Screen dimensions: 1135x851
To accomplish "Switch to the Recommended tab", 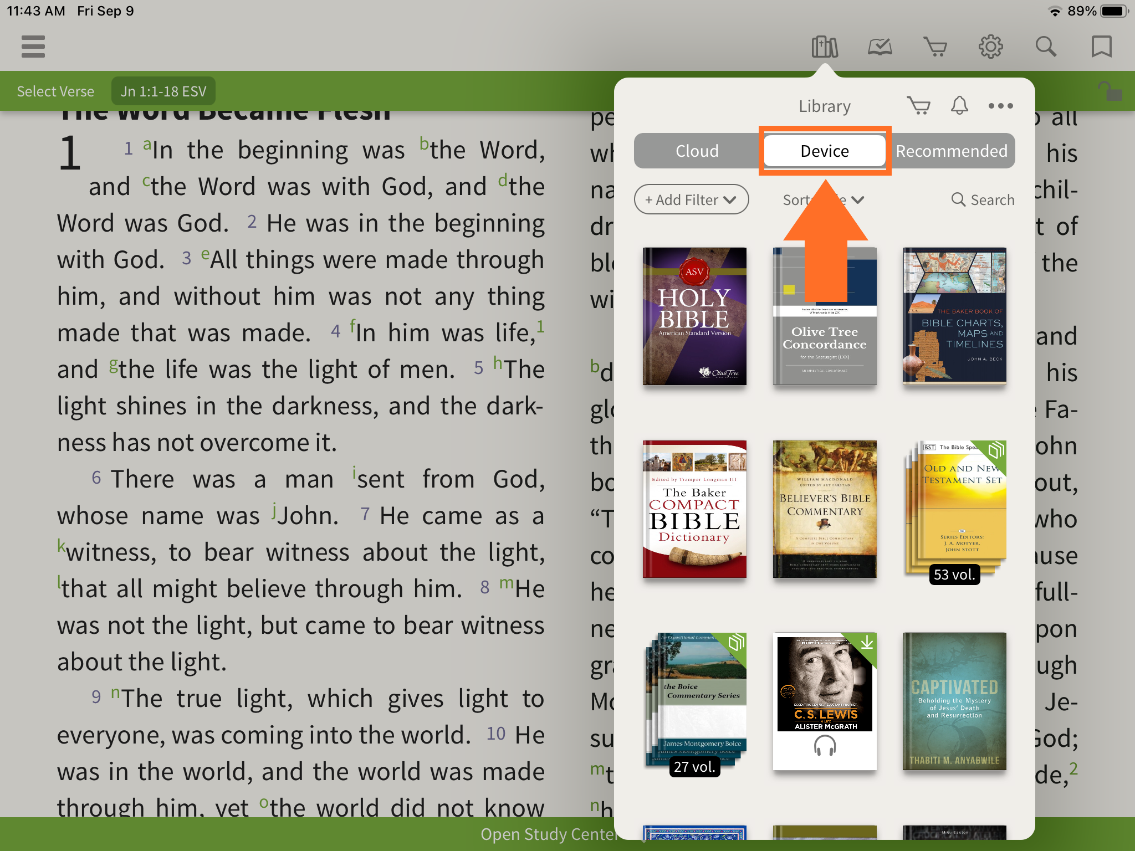I will coord(952,151).
